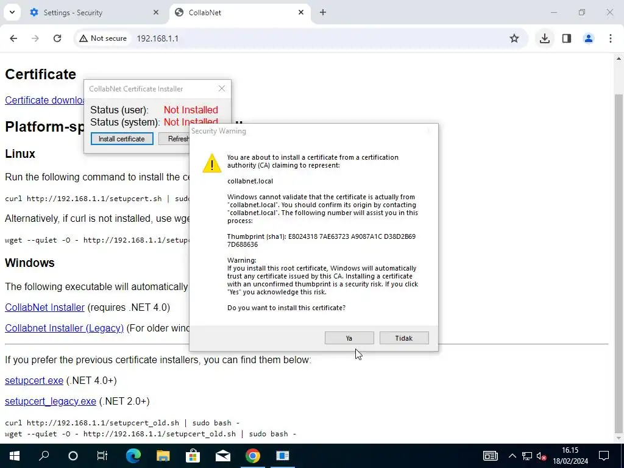This screenshot has height=468, width=624.
Task: Click Tidak to decline certificate
Action: [x=404, y=338]
